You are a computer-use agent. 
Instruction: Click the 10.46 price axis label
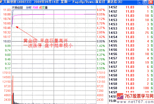tap(7, 28)
